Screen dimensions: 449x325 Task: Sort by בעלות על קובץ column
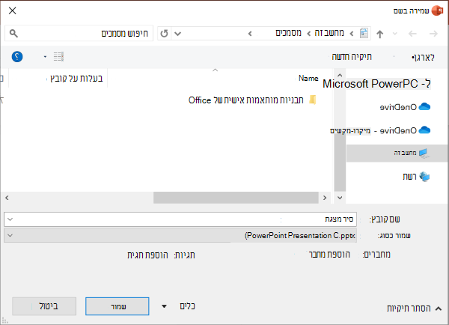point(76,78)
